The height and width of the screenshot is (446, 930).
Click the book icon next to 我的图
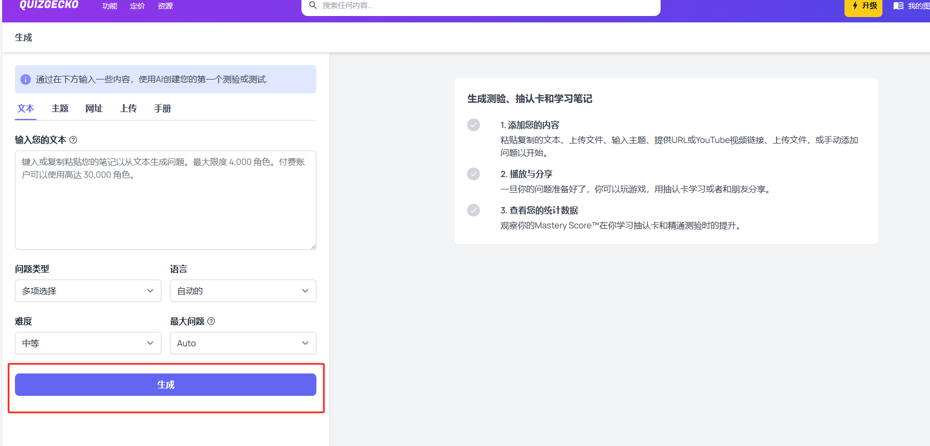click(x=898, y=6)
